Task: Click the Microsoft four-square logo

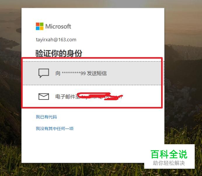Action: (40, 26)
